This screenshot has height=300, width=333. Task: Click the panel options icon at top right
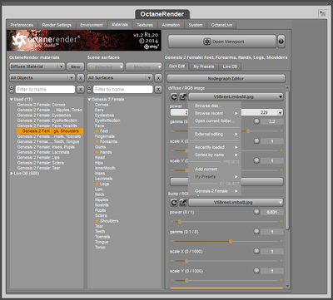click(x=322, y=13)
